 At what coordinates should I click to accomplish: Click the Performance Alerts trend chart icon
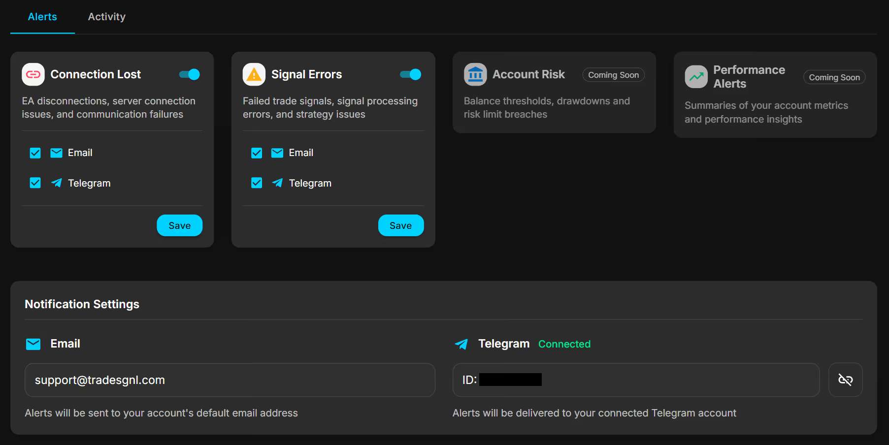tap(696, 77)
